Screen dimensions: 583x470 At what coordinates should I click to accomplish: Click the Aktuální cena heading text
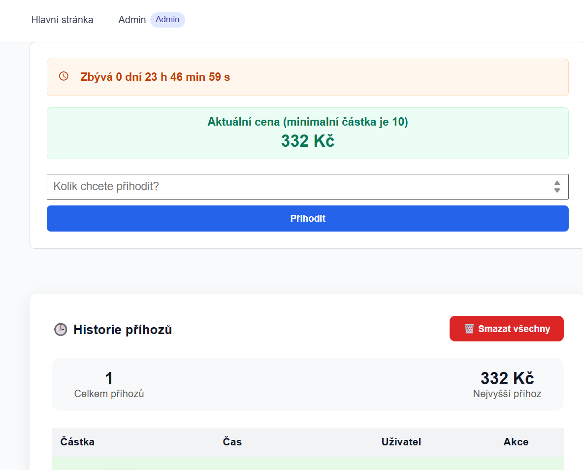coord(307,122)
